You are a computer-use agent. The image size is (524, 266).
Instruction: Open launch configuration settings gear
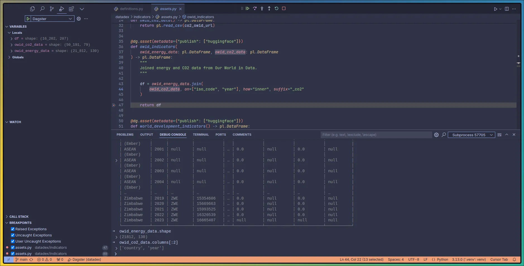[x=79, y=19]
